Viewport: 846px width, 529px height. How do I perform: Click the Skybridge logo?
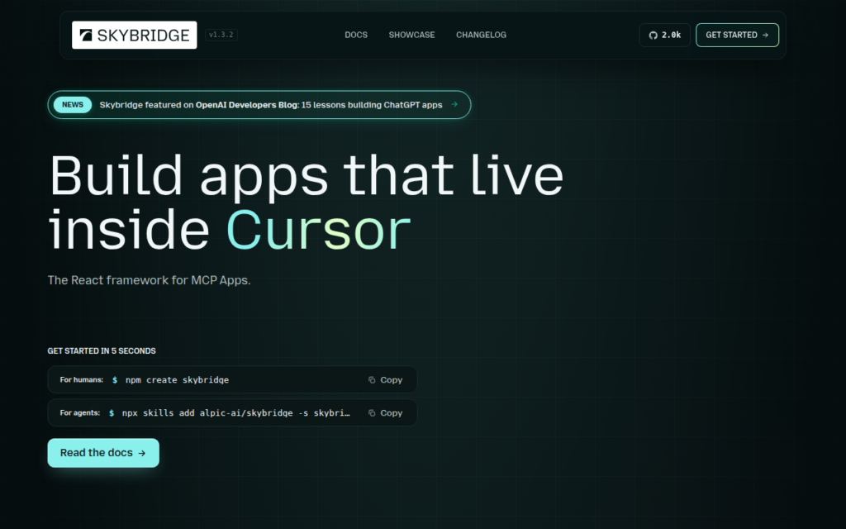tap(135, 35)
